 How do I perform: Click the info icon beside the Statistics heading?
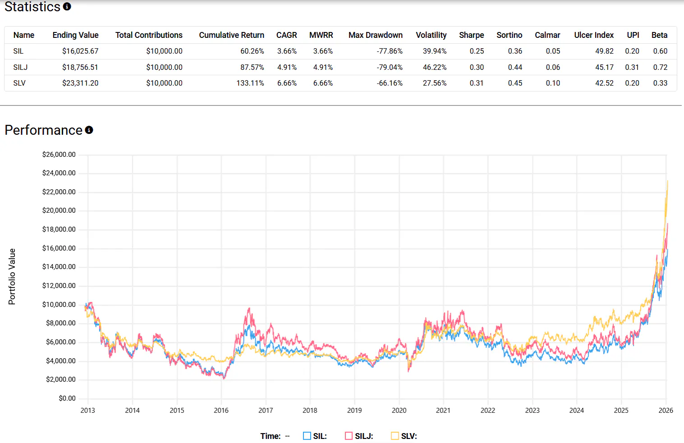coord(67,7)
